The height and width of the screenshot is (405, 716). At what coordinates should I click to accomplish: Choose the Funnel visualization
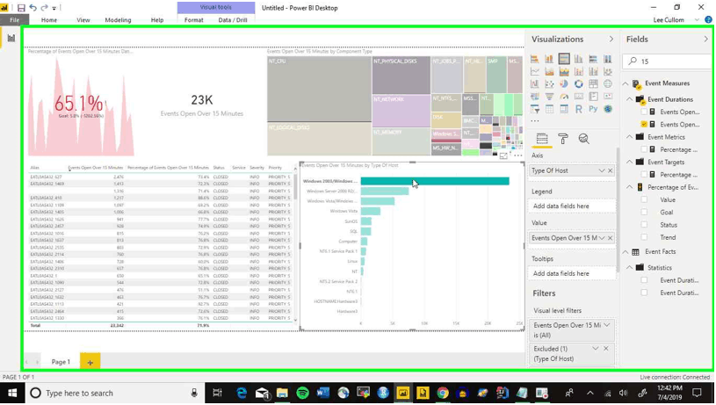[x=549, y=97]
